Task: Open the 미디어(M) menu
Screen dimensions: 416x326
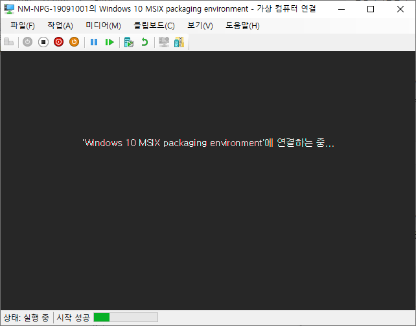Action: [103, 25]
